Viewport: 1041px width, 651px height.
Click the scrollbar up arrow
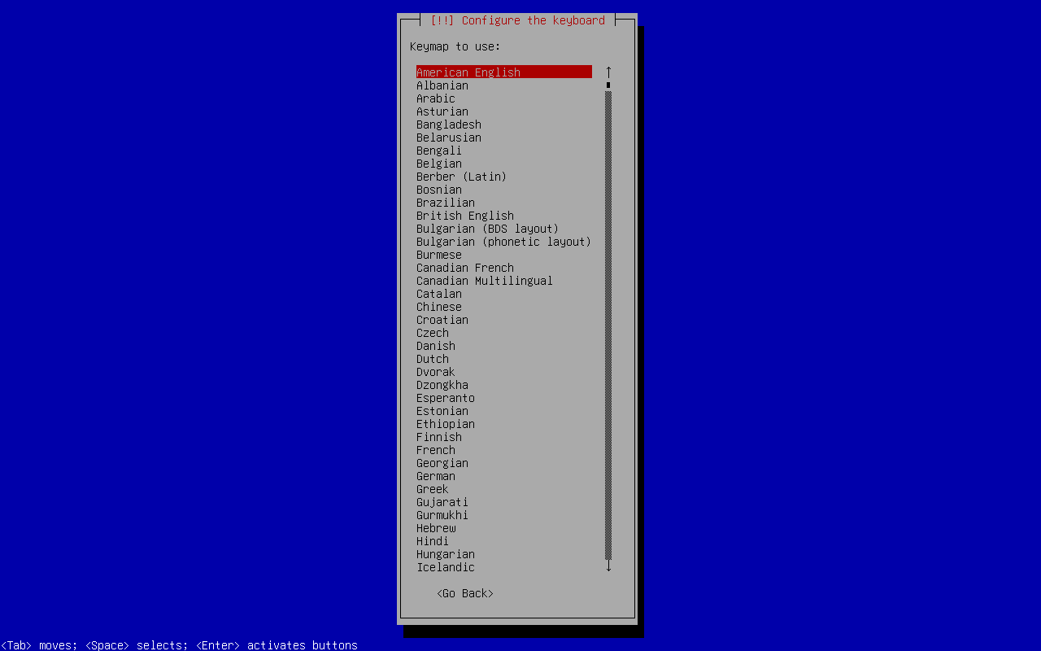click(608, 72)
